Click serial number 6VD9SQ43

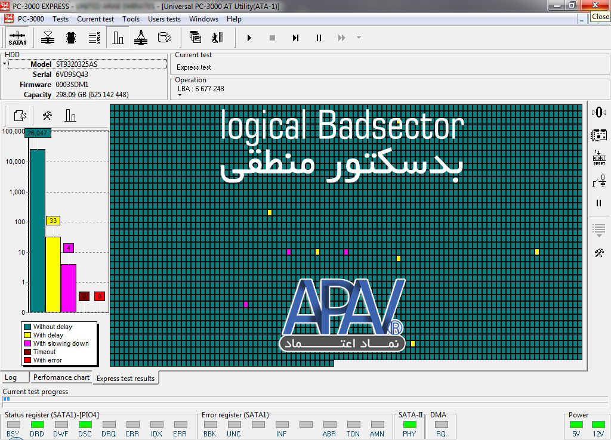(x=72, y=75)
